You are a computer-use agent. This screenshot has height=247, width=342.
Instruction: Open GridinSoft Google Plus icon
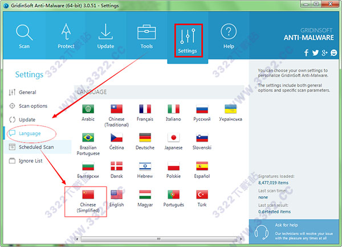click(x=324, y=52)
